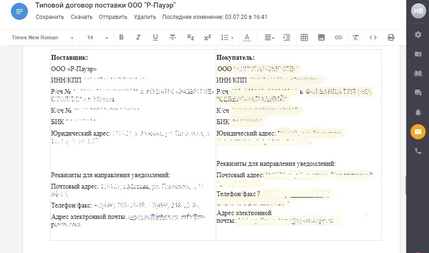Toggle bold formatting
Viewport: 429px width, 253px height.
pos(121,37)
